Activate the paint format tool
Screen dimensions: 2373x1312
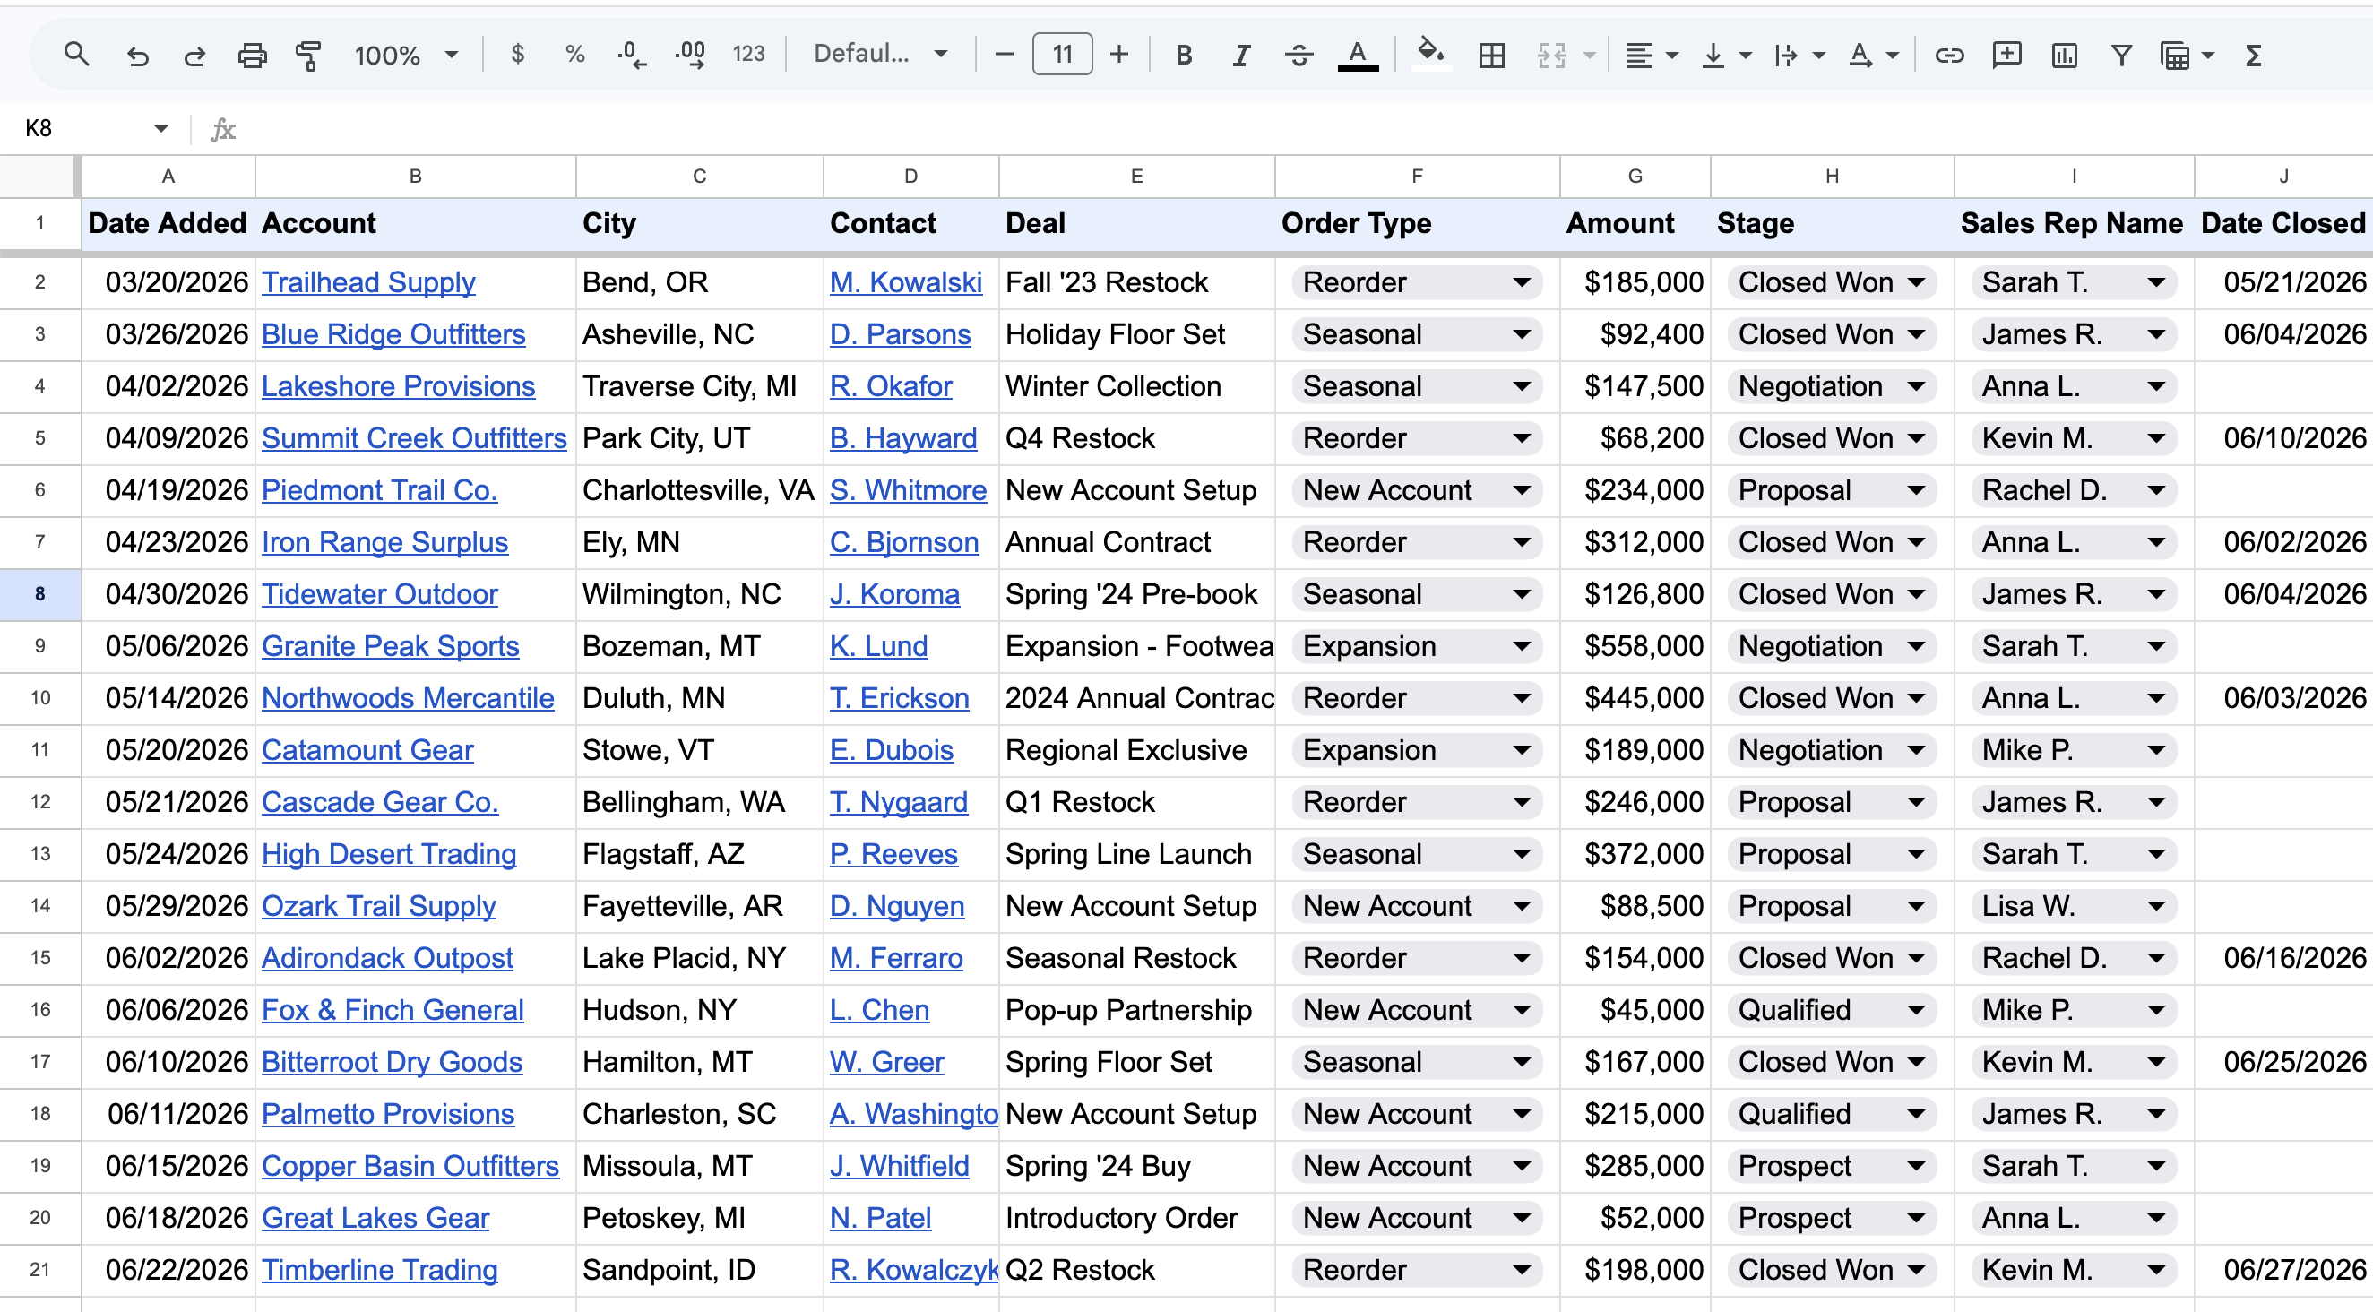(x=308, y=56)
